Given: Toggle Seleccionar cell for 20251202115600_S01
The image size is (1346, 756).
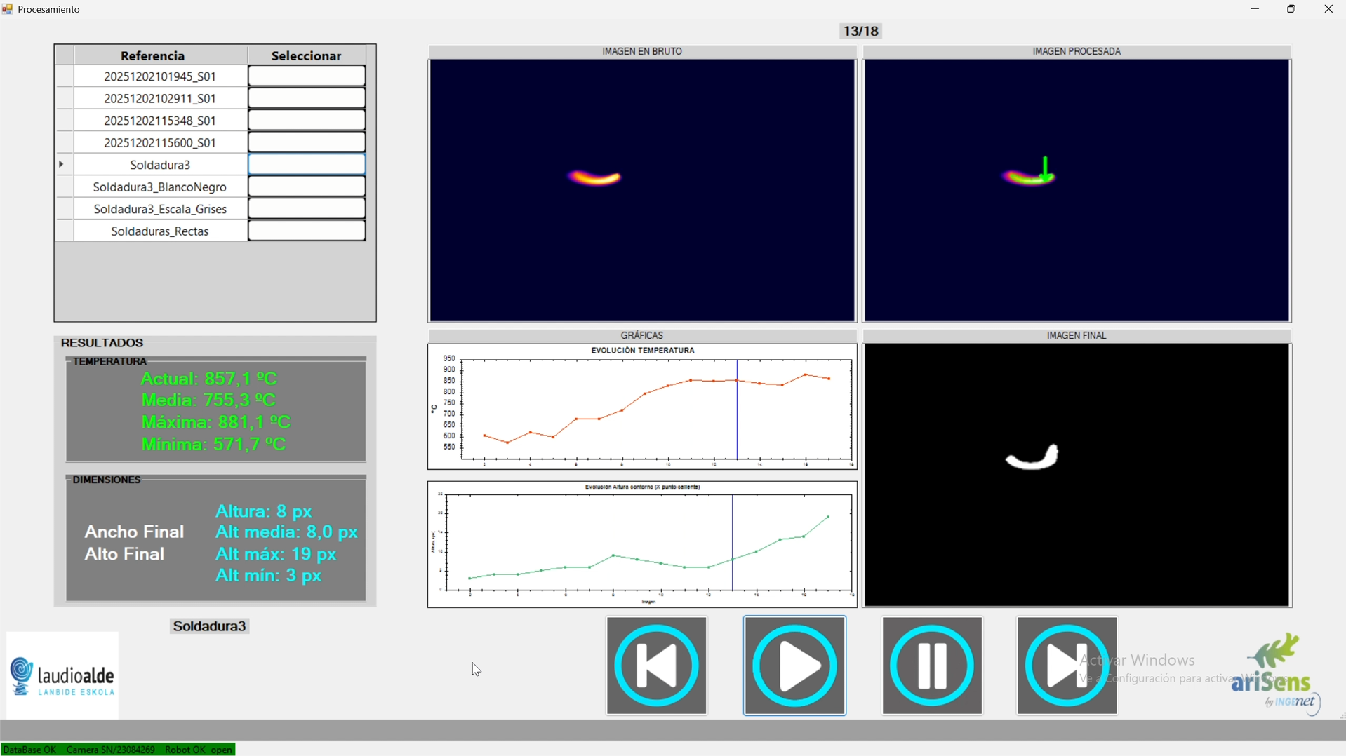Looking at the screenshot, I should pyautogui.click(x=307, y=143).
